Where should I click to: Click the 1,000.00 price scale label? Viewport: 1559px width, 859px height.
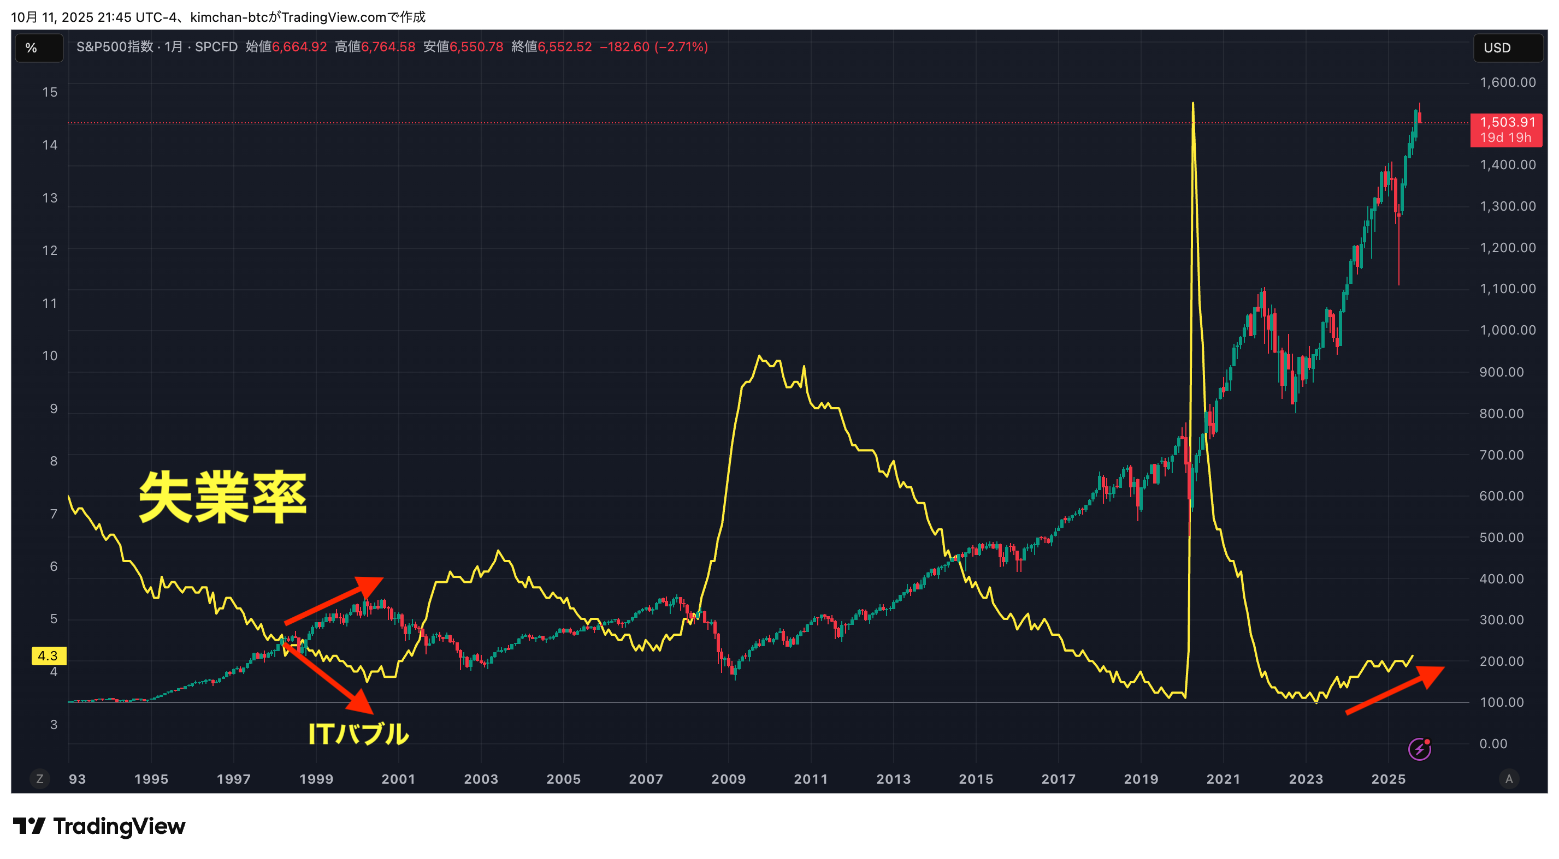(1507, 330)
